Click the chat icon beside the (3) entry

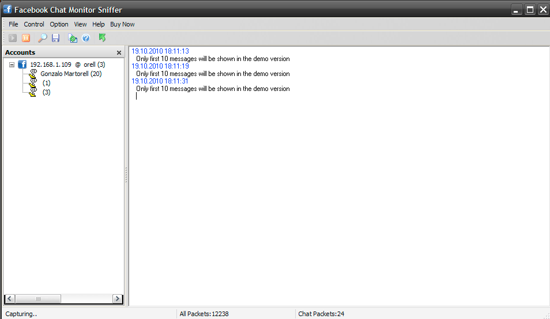tap(33, 92)
